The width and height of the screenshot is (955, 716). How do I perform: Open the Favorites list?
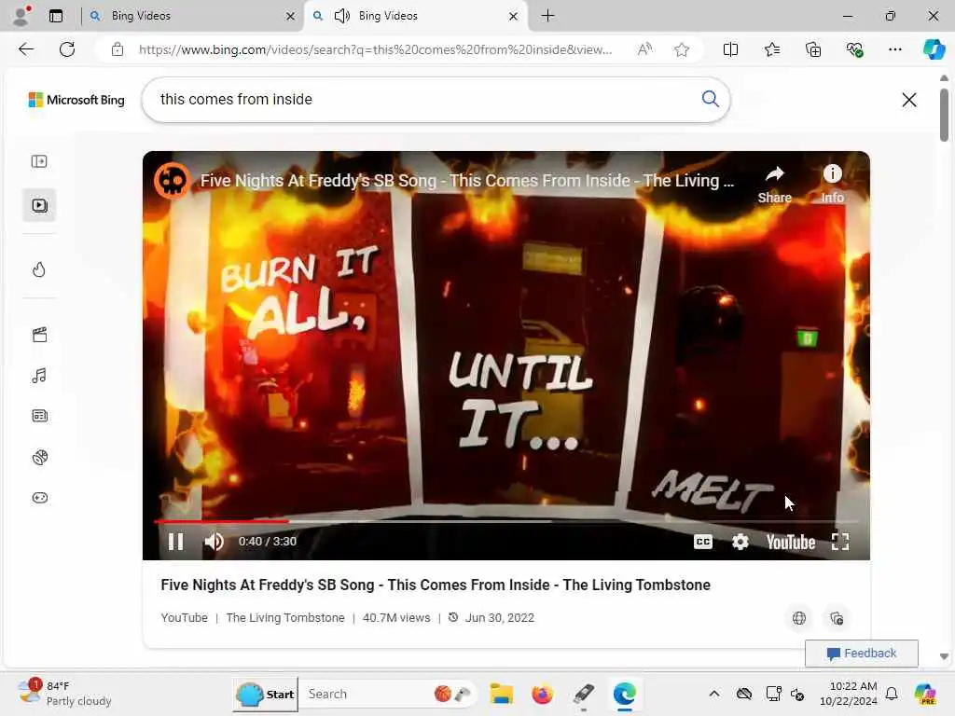coord(771,49)
